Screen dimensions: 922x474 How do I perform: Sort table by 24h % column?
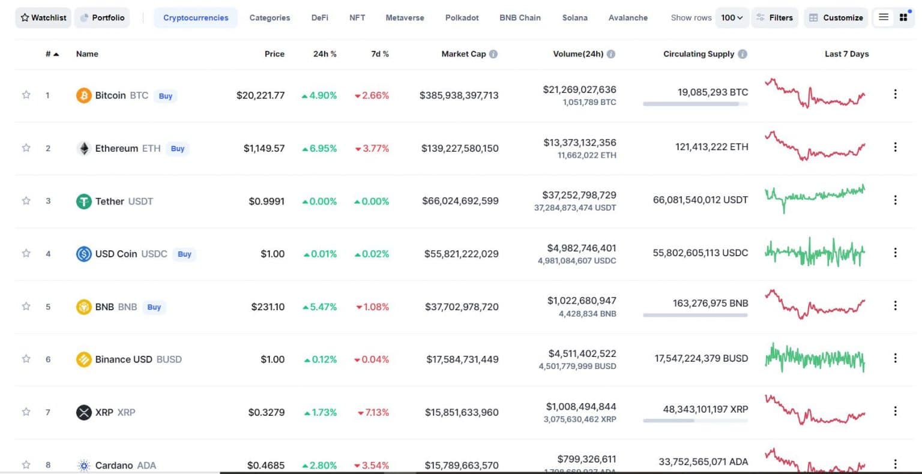tap(325, 54)
